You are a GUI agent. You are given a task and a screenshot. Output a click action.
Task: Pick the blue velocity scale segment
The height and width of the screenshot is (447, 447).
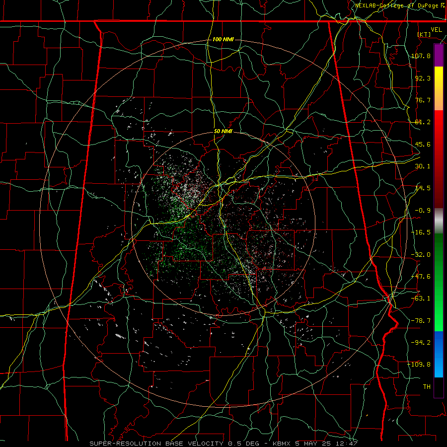(439, 354)
